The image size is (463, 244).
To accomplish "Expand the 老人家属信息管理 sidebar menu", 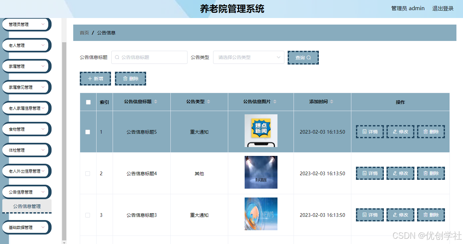I will [27, 108].
